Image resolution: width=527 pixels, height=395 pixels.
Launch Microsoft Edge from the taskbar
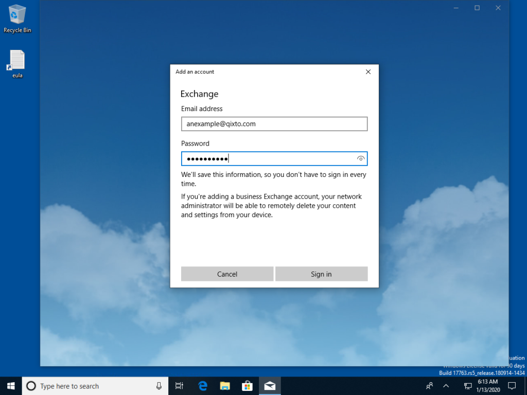point(203,386)
